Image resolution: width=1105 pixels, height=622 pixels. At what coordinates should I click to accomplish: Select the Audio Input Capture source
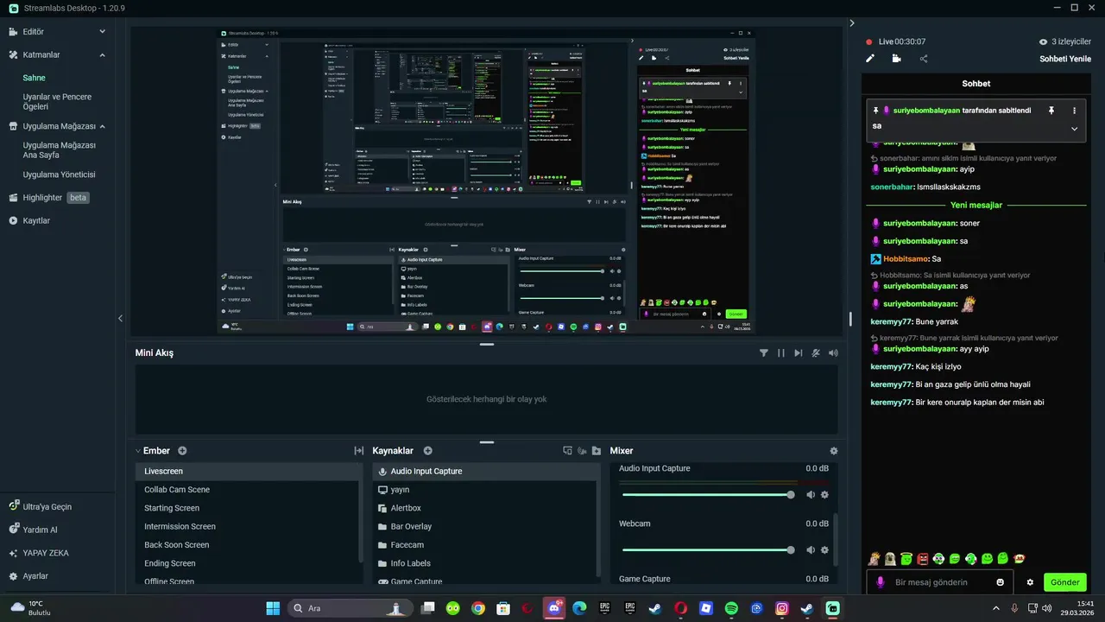coord(486,472)
